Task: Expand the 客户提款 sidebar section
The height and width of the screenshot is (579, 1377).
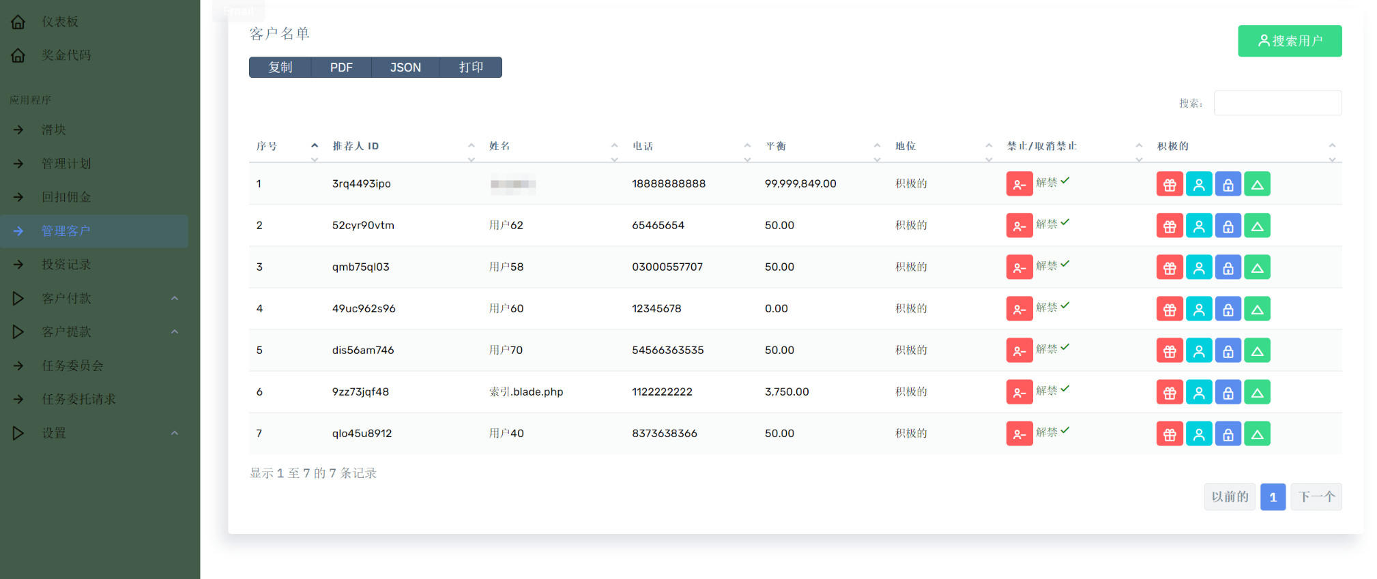Action: point(66,331)
